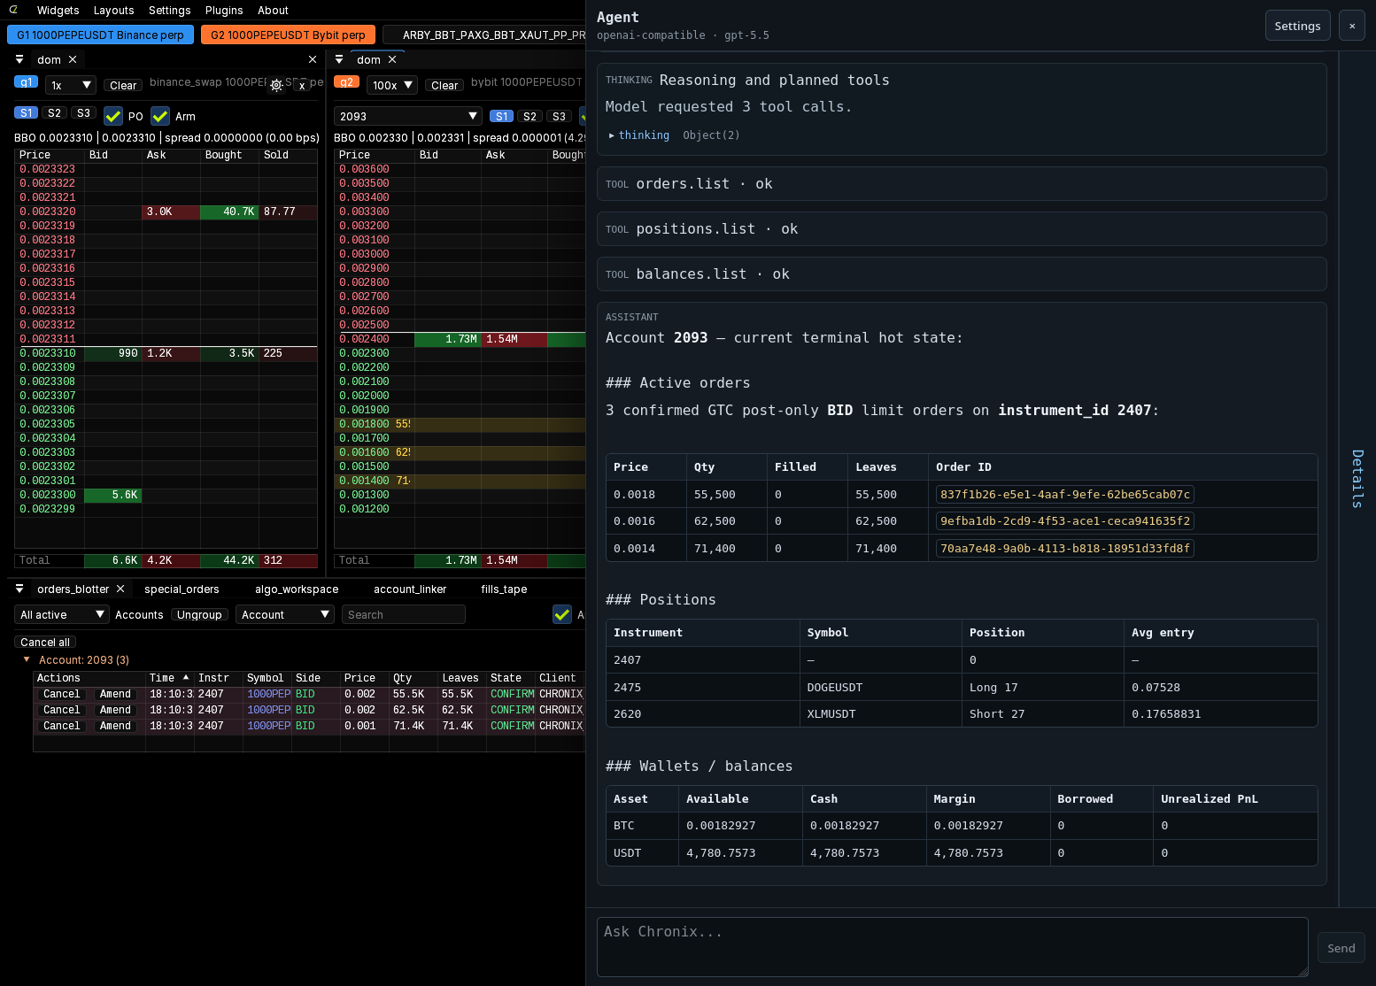Close the left dom tab
Image resolution: width=1376 pixels, height=986 pixels.
click(73, 59)
